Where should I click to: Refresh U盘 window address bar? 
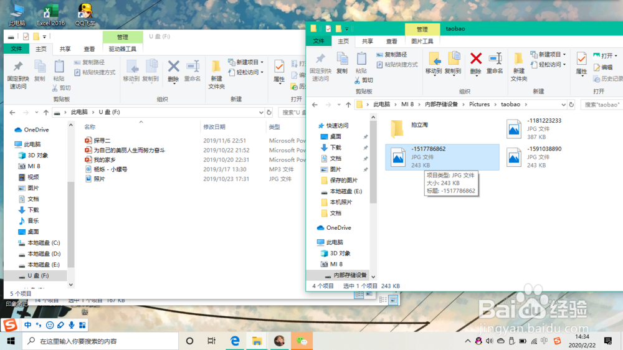click(269, 113)
